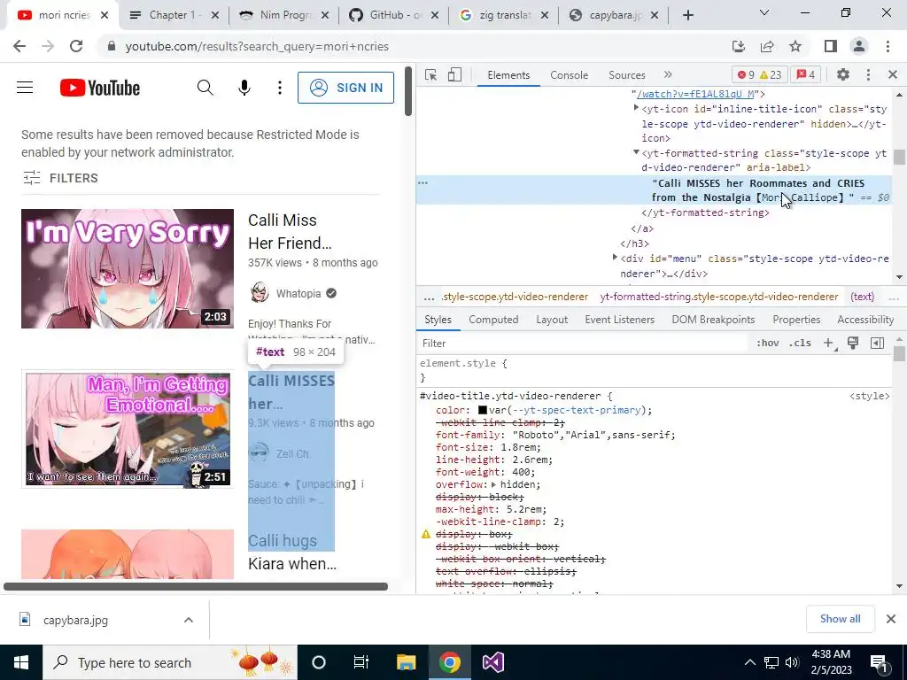This screenshot has height=680, width=907.
Task: Toggle the DevTools device toolbar
Action: [x=454, y=75]
